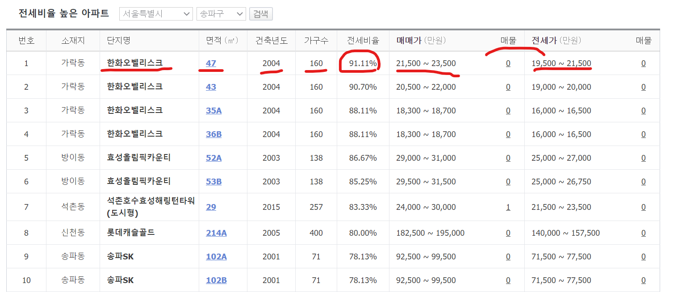682x292 pixels.
Task: Select the 80.00% jeonse ratio cell
Action: 363,233
